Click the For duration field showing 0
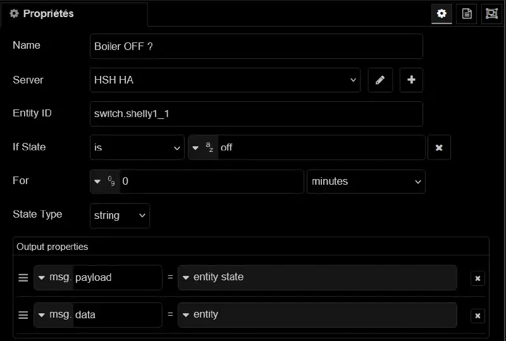 point(212,182)
